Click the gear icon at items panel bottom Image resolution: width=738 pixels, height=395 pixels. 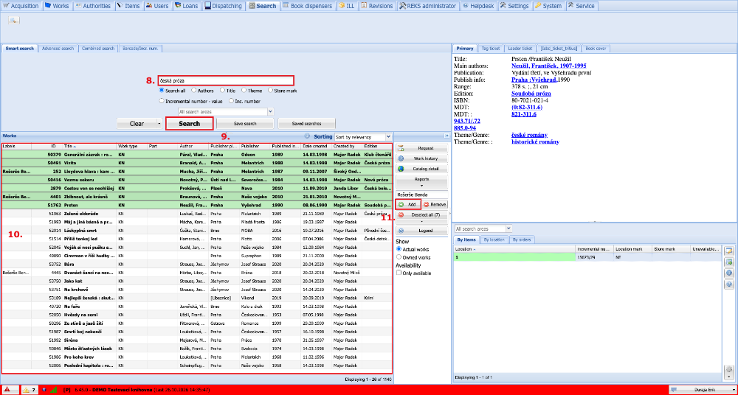(x=729, y=370)
